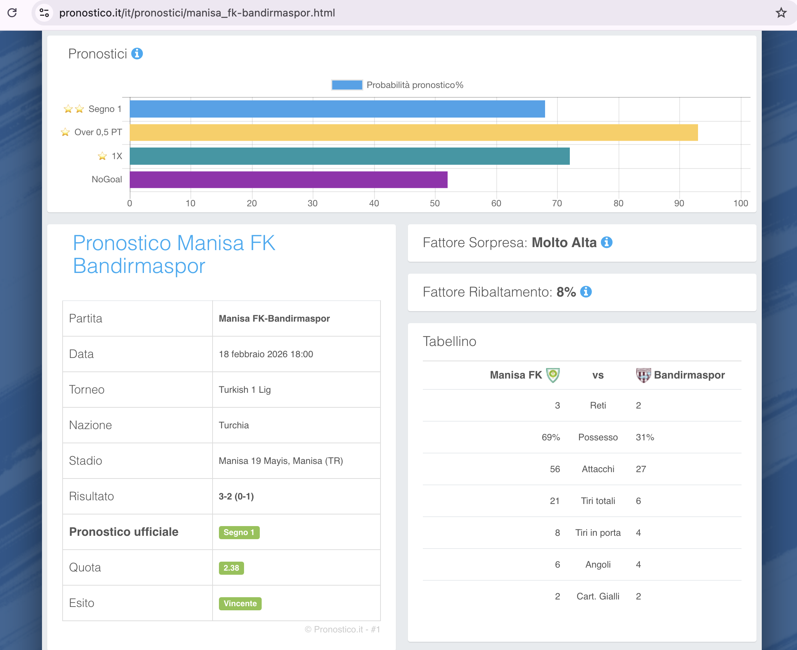This screenshot has height=650, width=797.
Task: Click the Manisa FK team crest
Action: coord(553,375)
